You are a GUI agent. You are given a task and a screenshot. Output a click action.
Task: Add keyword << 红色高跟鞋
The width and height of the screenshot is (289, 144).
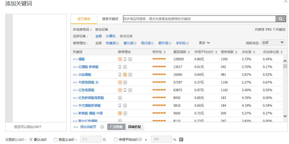[84, 90]
